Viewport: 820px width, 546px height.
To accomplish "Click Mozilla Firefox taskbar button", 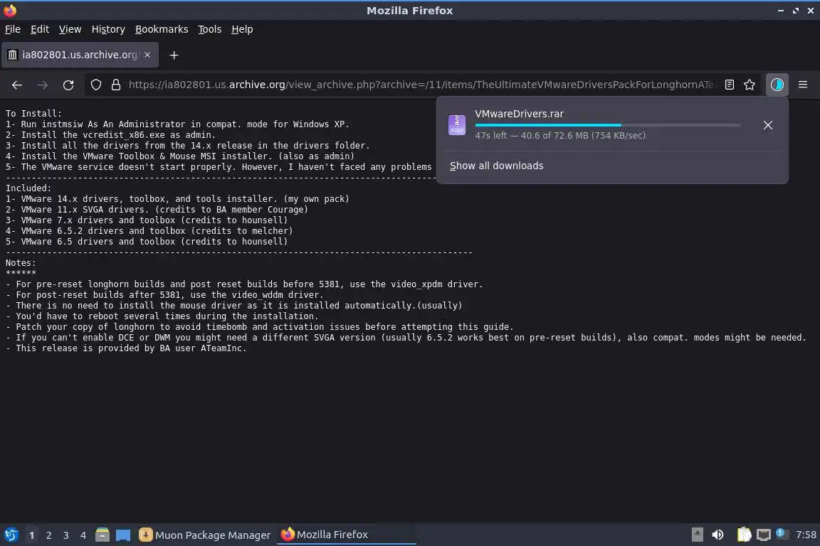I will click(346, 535).
